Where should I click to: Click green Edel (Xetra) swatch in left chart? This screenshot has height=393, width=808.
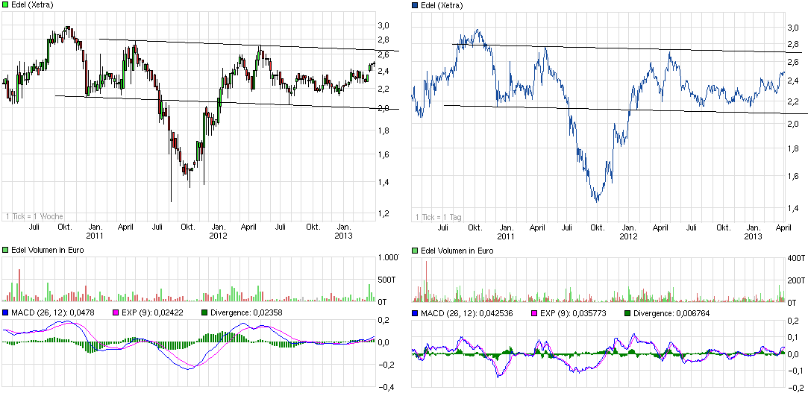(x=6, y=4)
